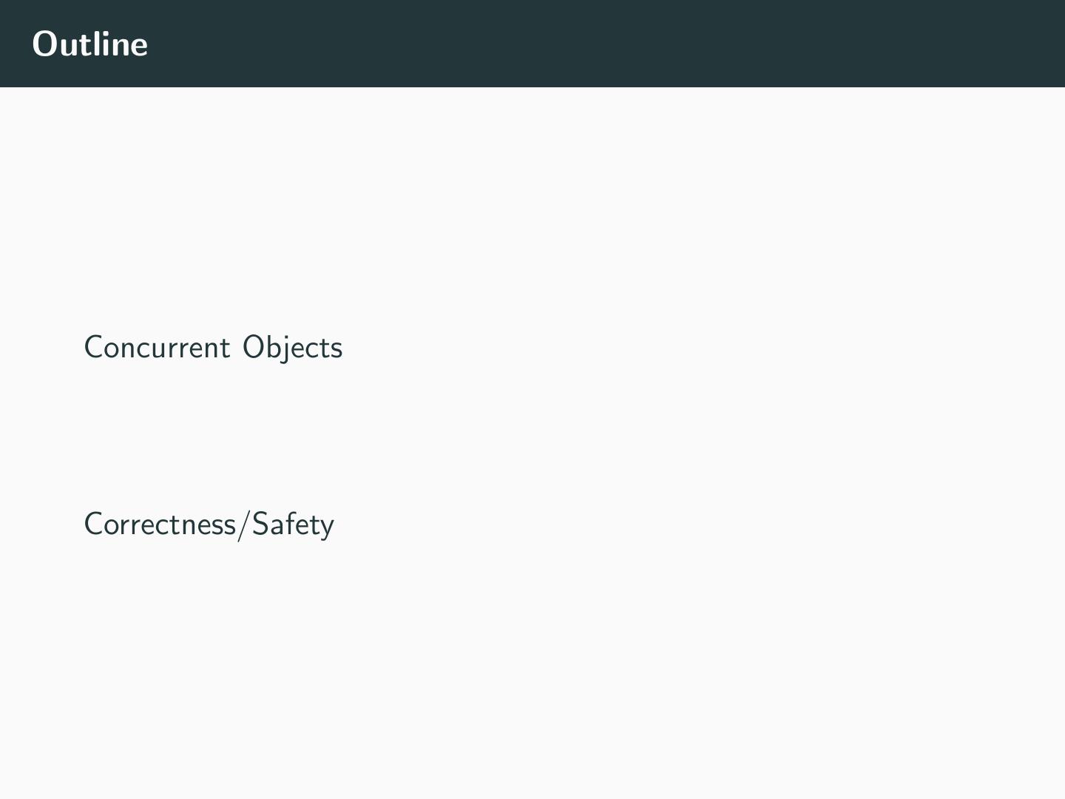
Task: Click the Outline slide title
Action: click(90, 44)
